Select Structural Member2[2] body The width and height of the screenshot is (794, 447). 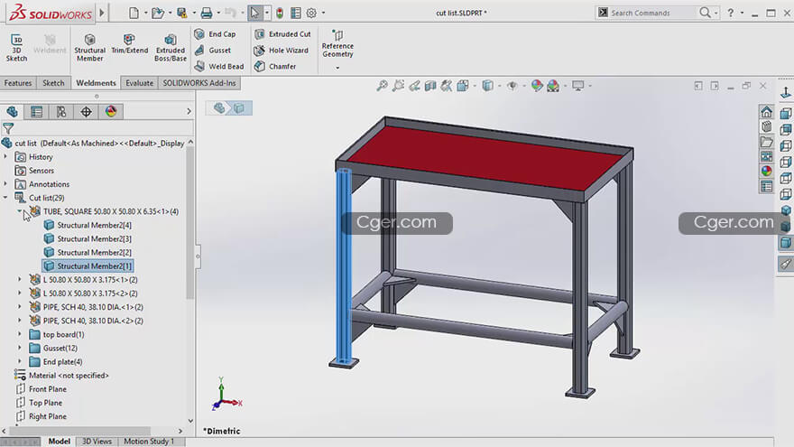88,252
